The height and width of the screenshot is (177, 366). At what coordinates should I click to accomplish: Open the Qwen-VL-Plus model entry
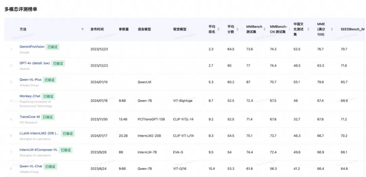pos(30,80)
